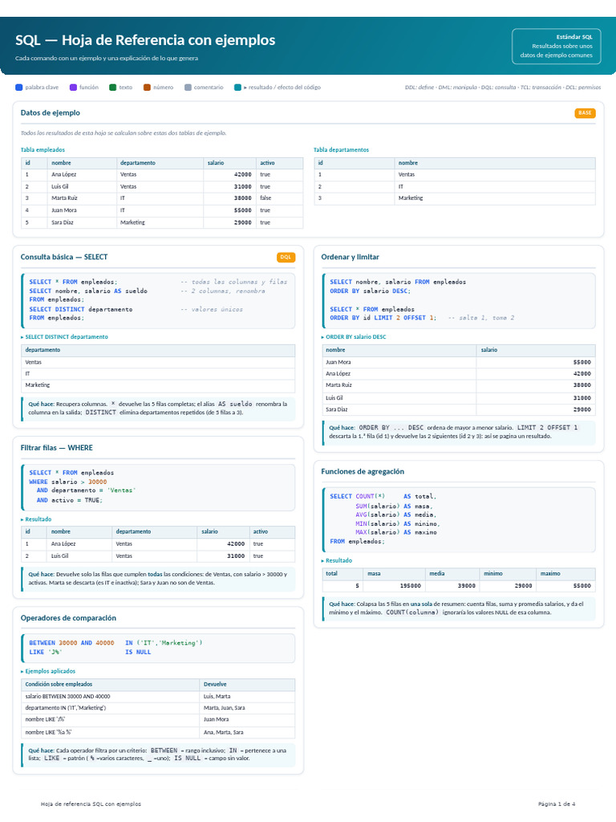This screenshot has height=822, width=616.
Task: Click the COUNT(*) code block
Action: (x=459, y=519)
